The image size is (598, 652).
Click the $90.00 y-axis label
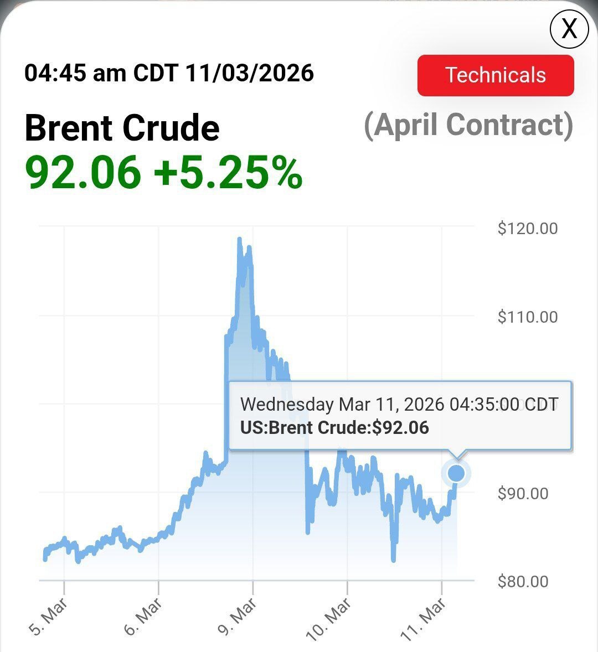523,493
